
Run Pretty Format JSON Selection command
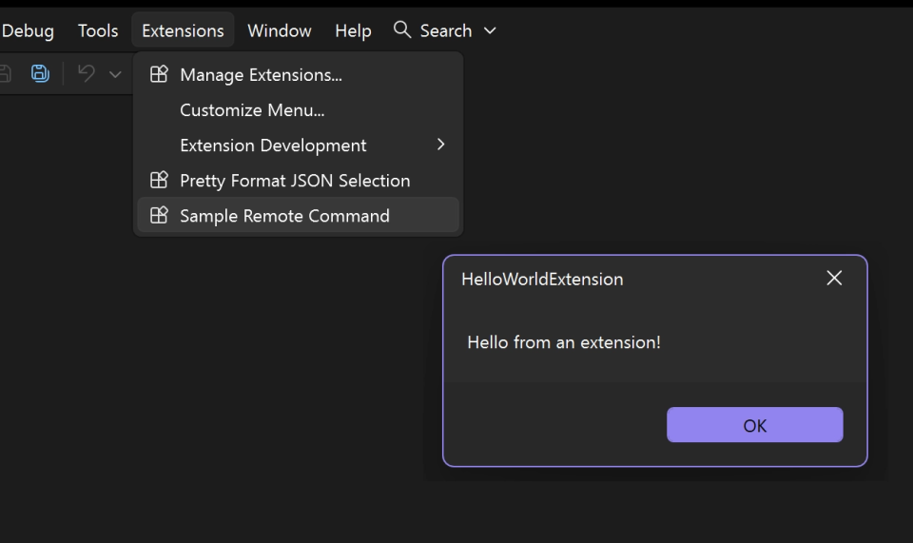(x=298, y=181)
